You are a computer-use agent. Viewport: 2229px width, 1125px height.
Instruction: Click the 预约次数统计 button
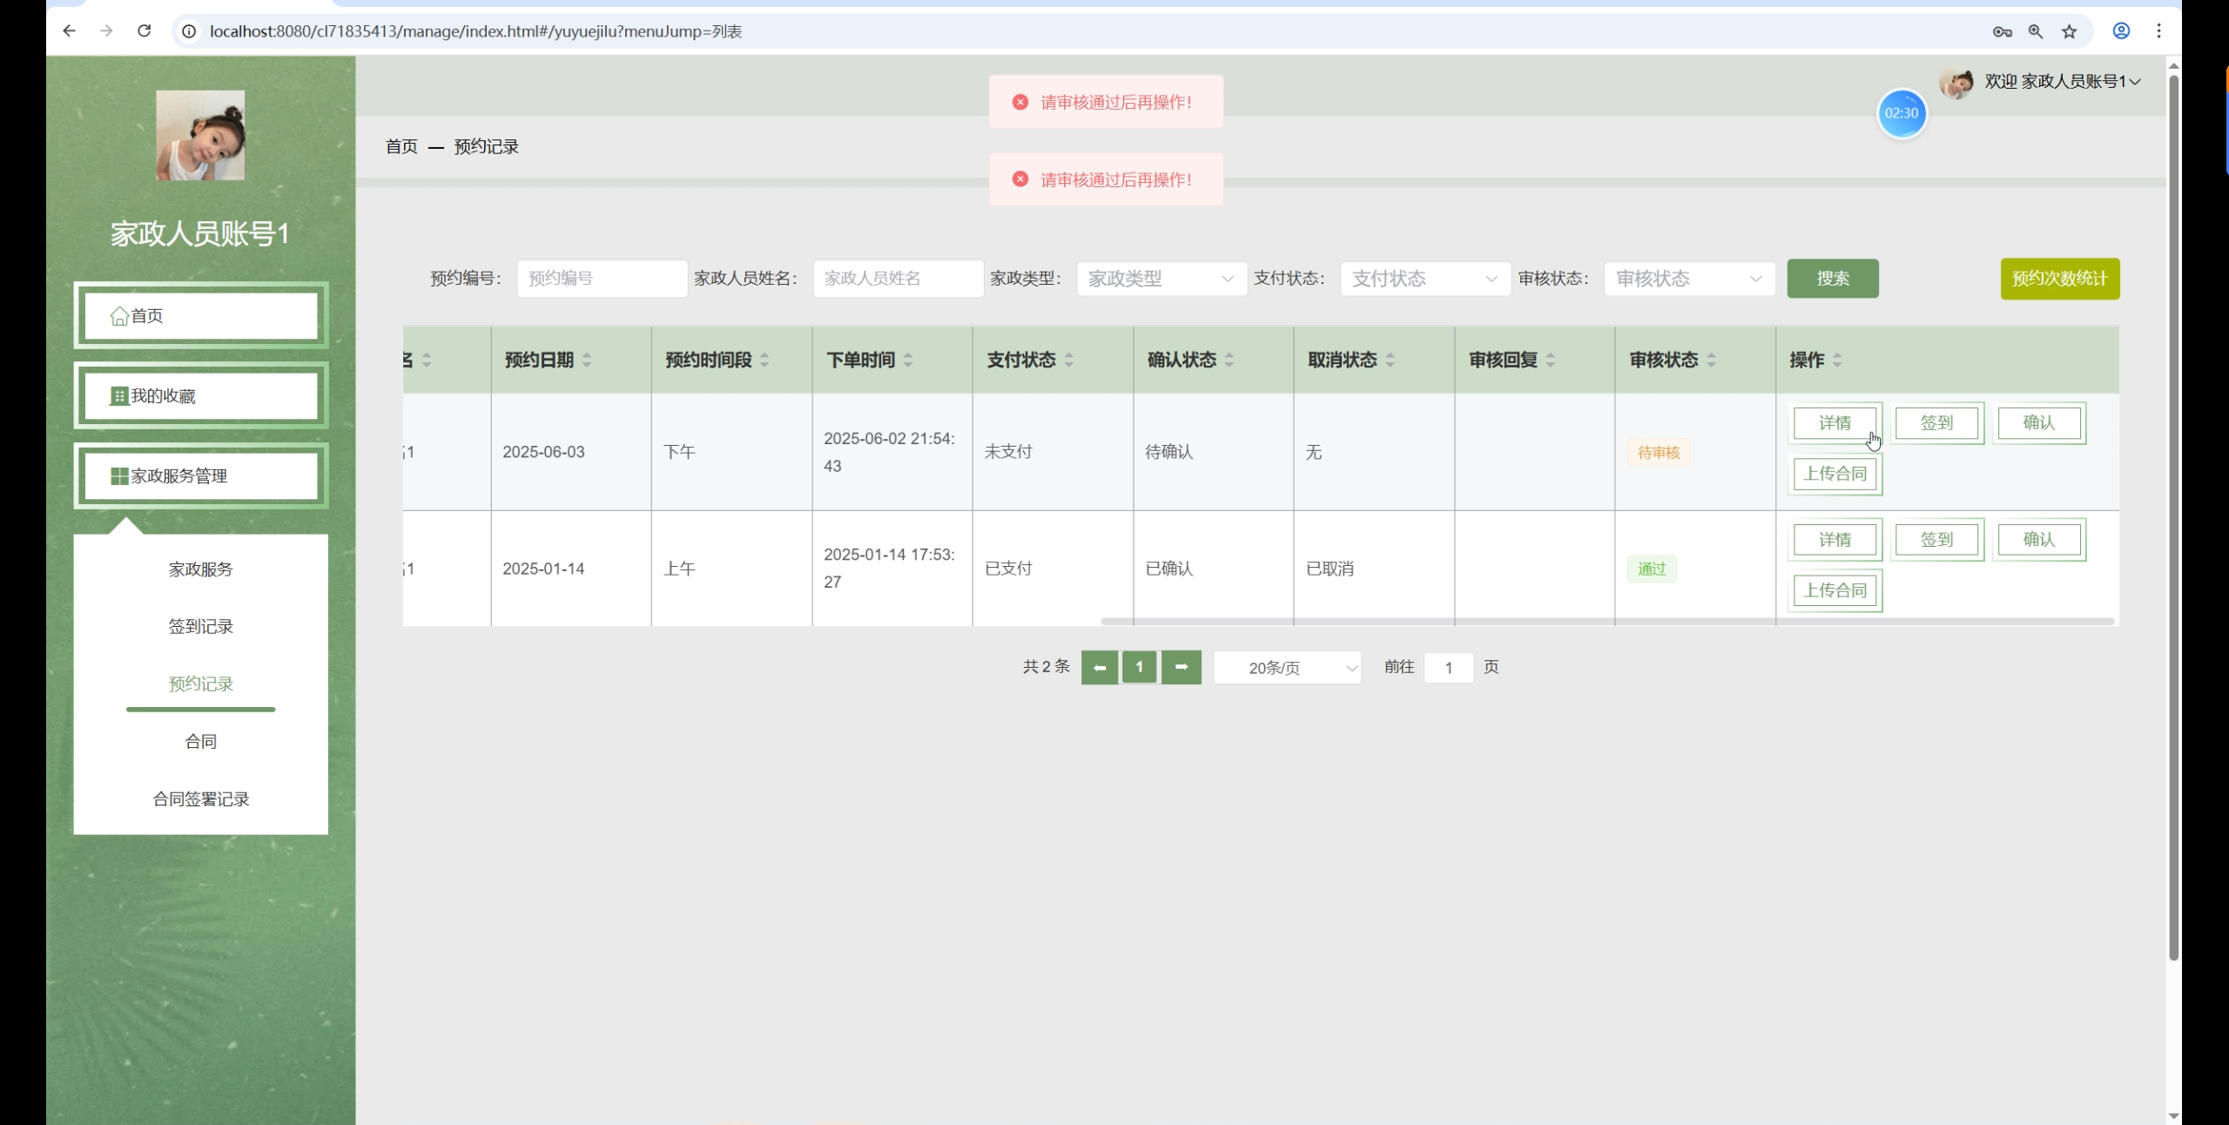(2060, 279)
